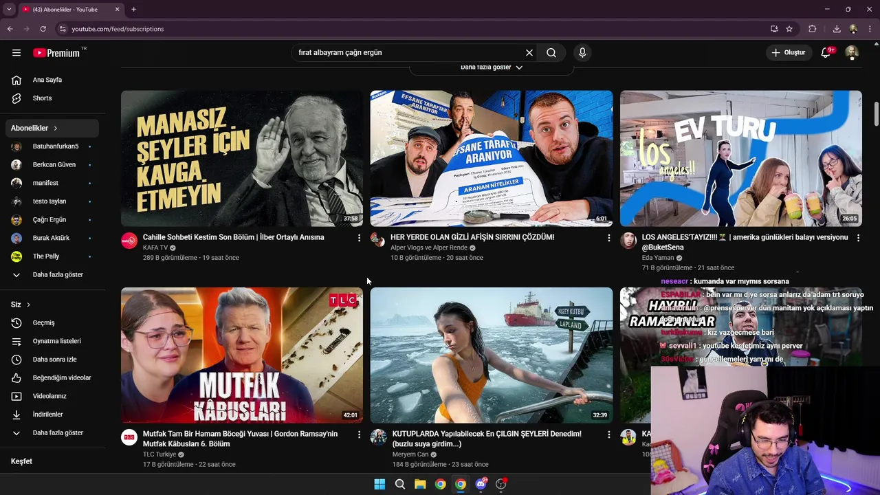
Task: Close the Abonelikler YouTube tab
Action: (x=117, y=10)
